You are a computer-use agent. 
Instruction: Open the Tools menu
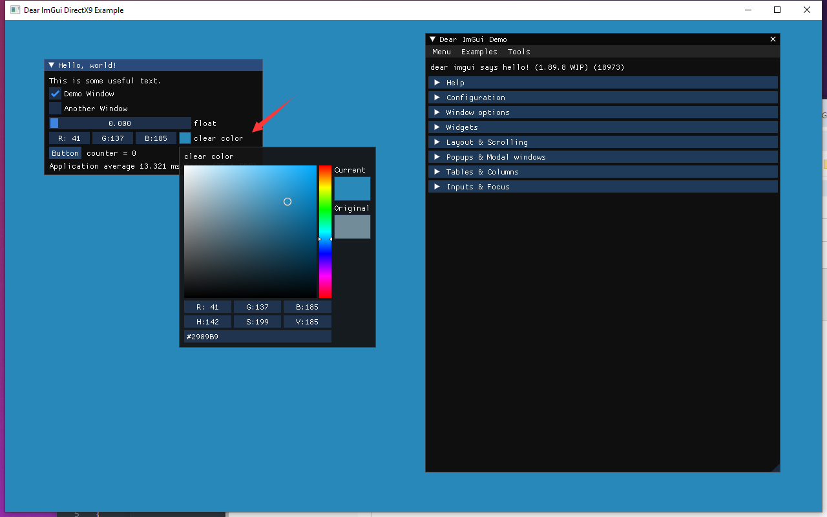coord(518,52)
